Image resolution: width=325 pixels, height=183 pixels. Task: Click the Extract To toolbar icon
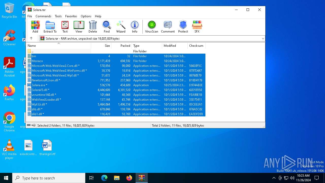pos(50,27)
